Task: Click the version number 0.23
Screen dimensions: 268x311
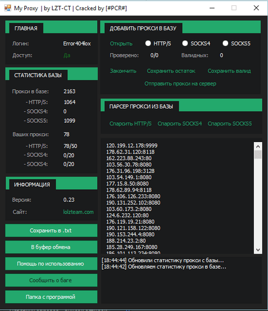Action: [69, 199]
